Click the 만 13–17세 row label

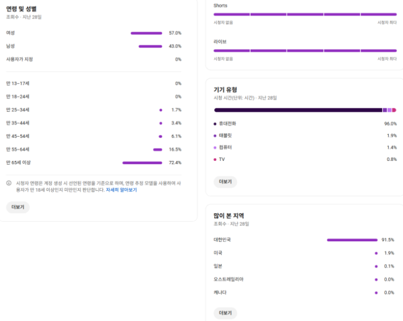[17, 83]
